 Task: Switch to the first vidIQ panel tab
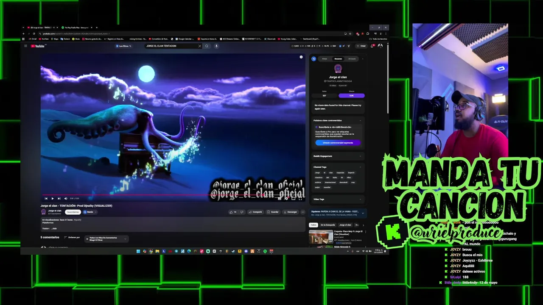pyautogui.click(x=325, y=59)
